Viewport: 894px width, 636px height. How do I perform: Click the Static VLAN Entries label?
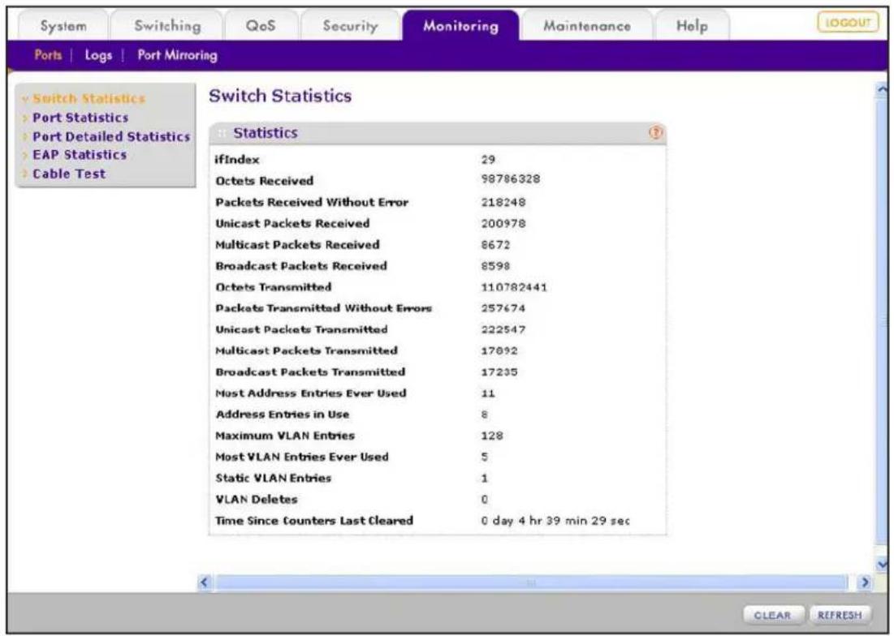(x=273, y=479)
